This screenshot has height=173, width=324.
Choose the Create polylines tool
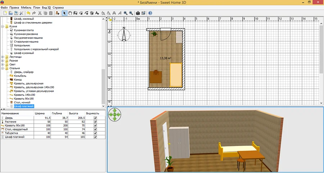(x=86, y=13)
